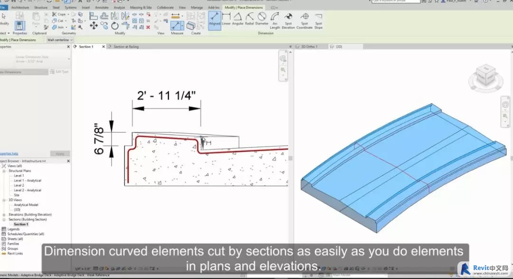Screen dimensions: 513x279
Task: Click the red Delete icon
Action: point(148,27)
